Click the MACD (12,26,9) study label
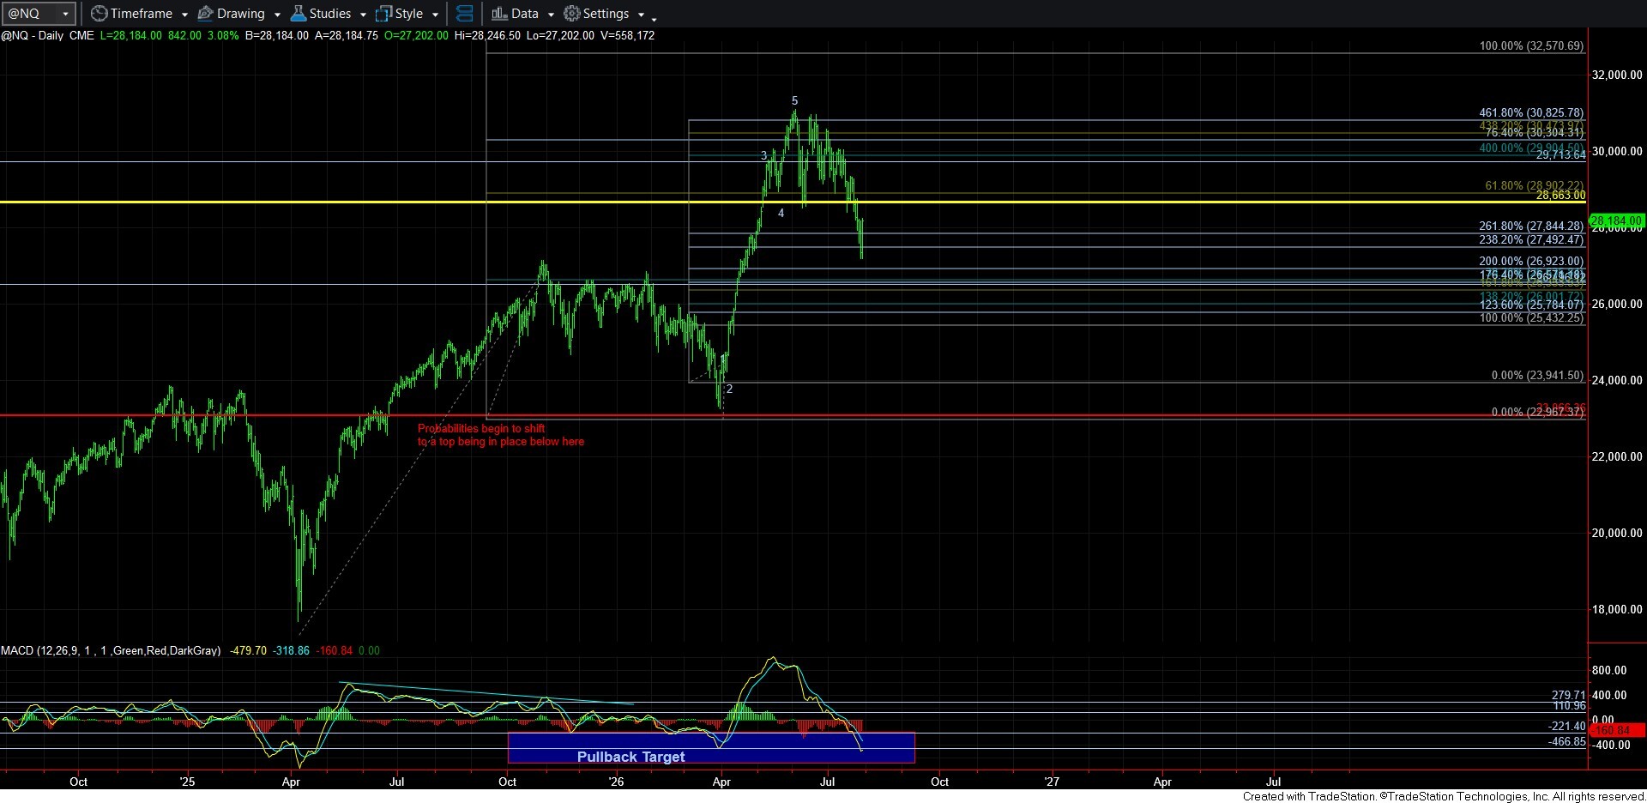The image size is (1647, 803). (x=111, y=651)
